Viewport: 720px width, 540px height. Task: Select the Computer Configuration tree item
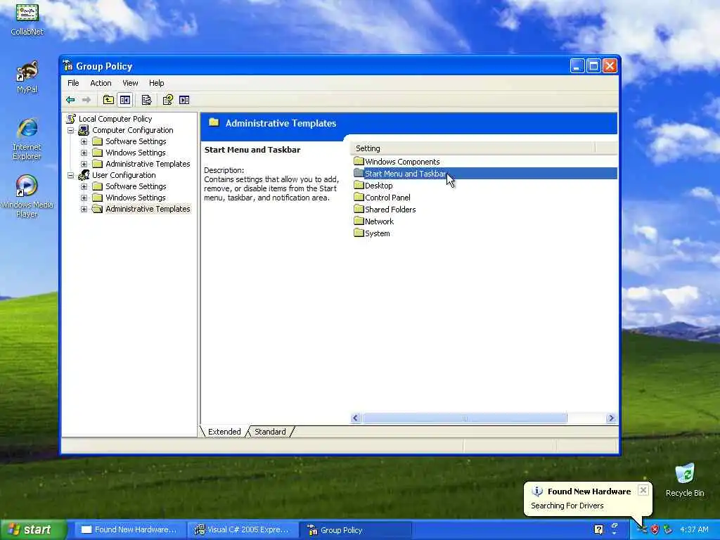click(x=126, y=130)
